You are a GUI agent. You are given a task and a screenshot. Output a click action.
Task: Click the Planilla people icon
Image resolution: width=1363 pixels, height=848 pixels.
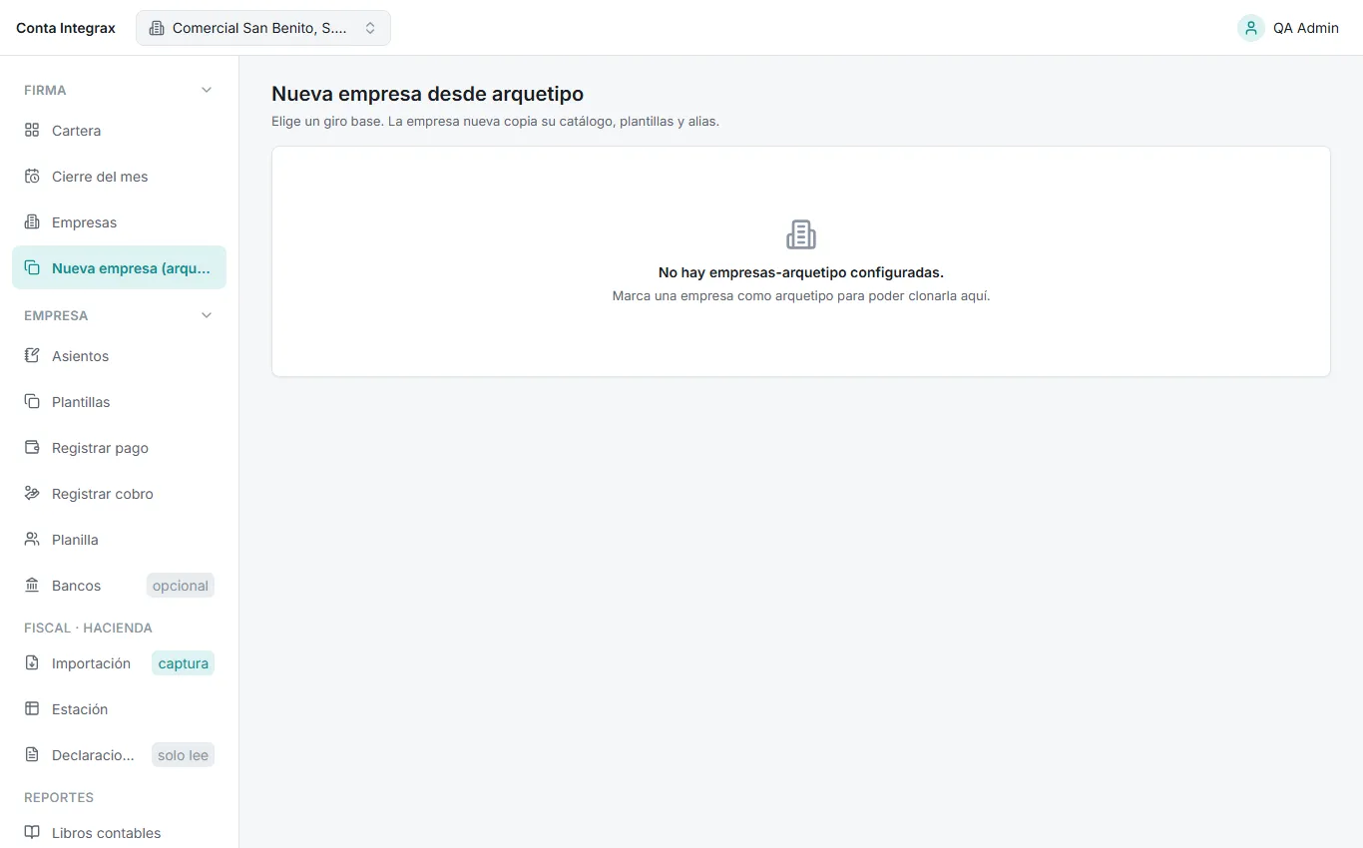32,540
